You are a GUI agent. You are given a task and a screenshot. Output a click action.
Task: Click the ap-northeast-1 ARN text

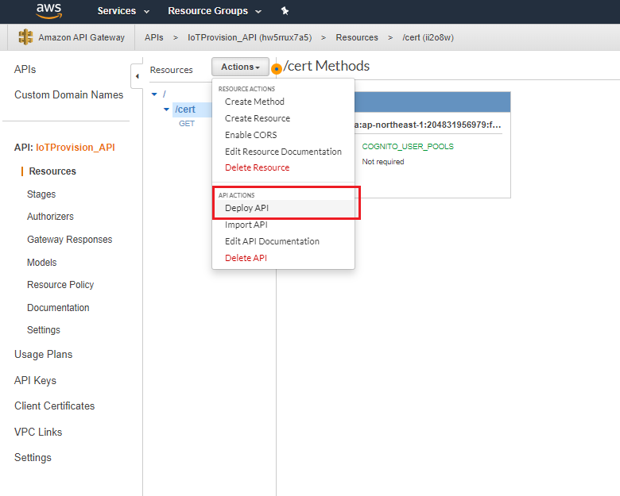pyautogui.click(x=428, y=125)
